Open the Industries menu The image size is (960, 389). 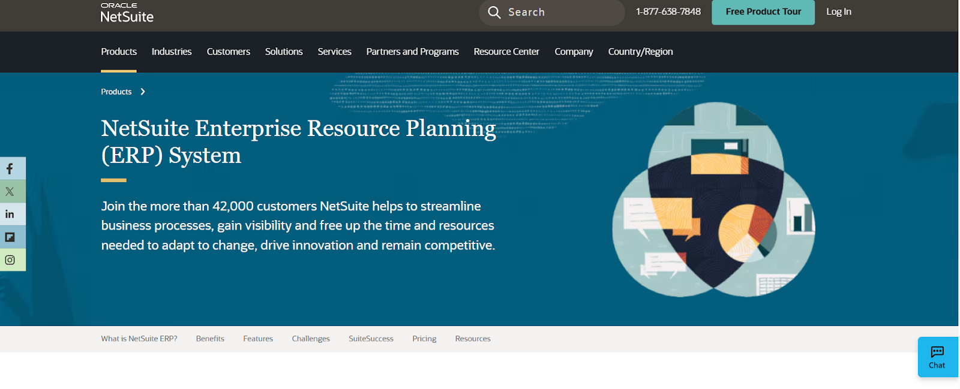172,52
